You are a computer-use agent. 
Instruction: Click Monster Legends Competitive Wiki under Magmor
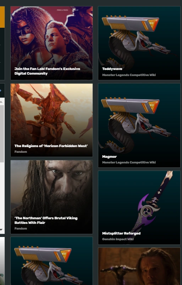(129, 162)
